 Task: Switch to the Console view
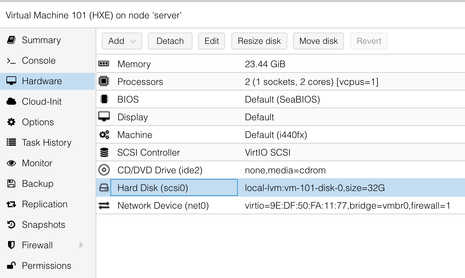pyautogui.click(x=39, y=60)
